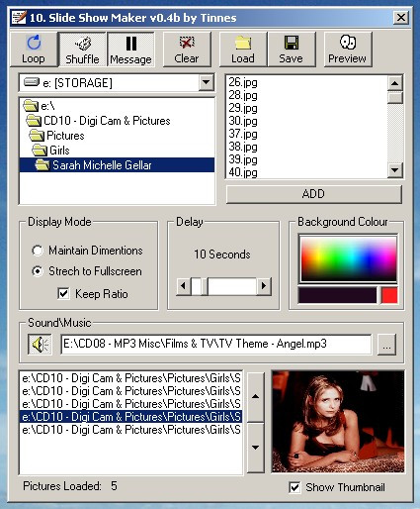Select Strech to Fullscreen radio button
Screen dimensions: 420x509
coord(38,271)
